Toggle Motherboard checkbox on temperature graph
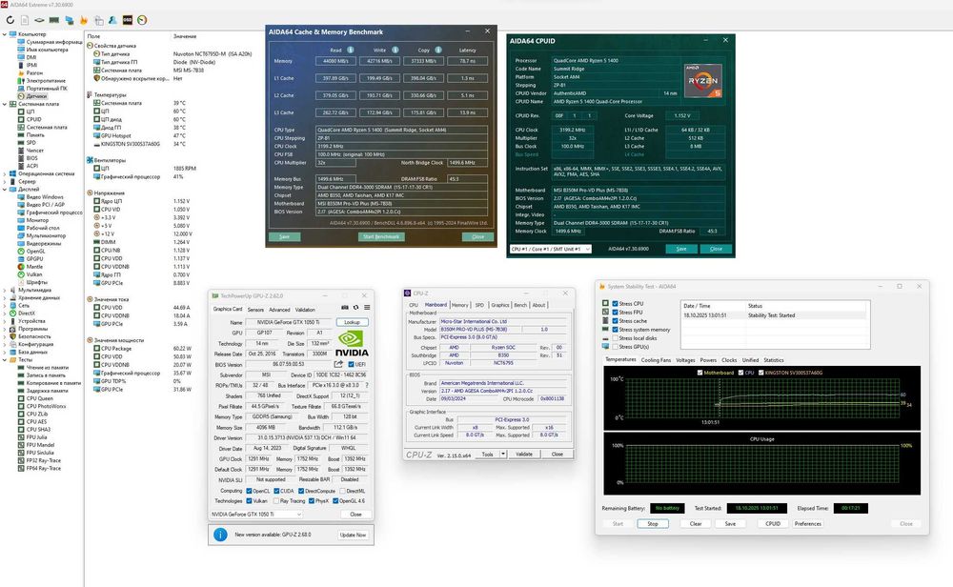Screen dimensions: 953x587 [700, 373]
